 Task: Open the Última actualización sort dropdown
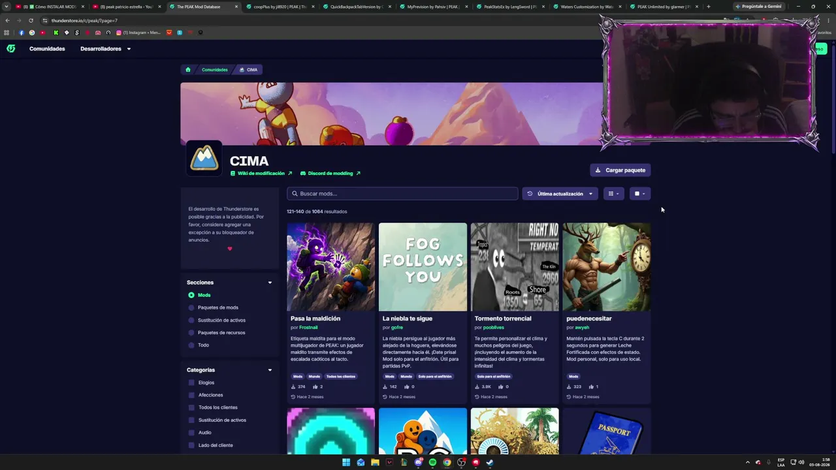click(x=560, y=194)
